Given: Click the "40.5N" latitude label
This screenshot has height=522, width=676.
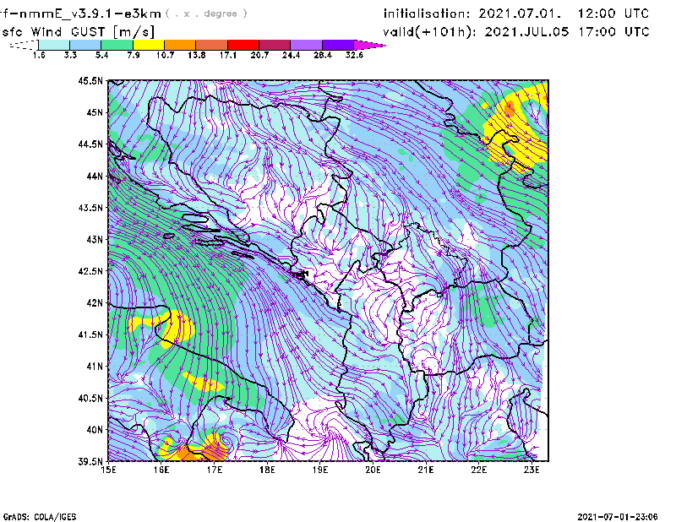Looking at the screenshot, I should point(90,399).
